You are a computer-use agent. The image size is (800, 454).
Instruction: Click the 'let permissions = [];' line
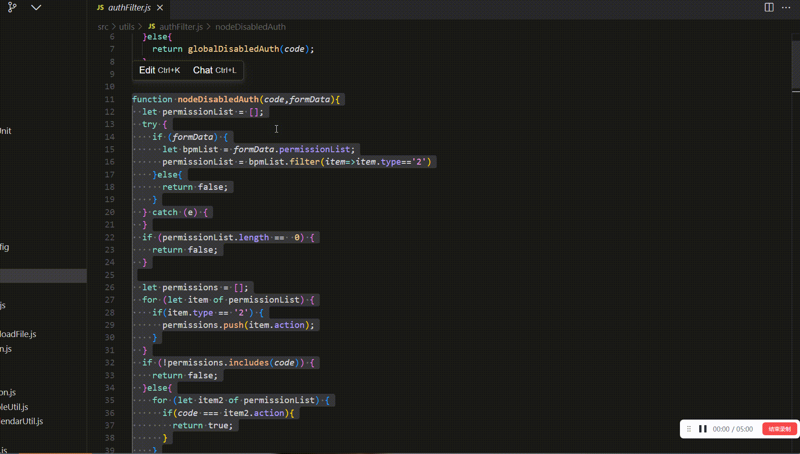[x=195, y=288]
